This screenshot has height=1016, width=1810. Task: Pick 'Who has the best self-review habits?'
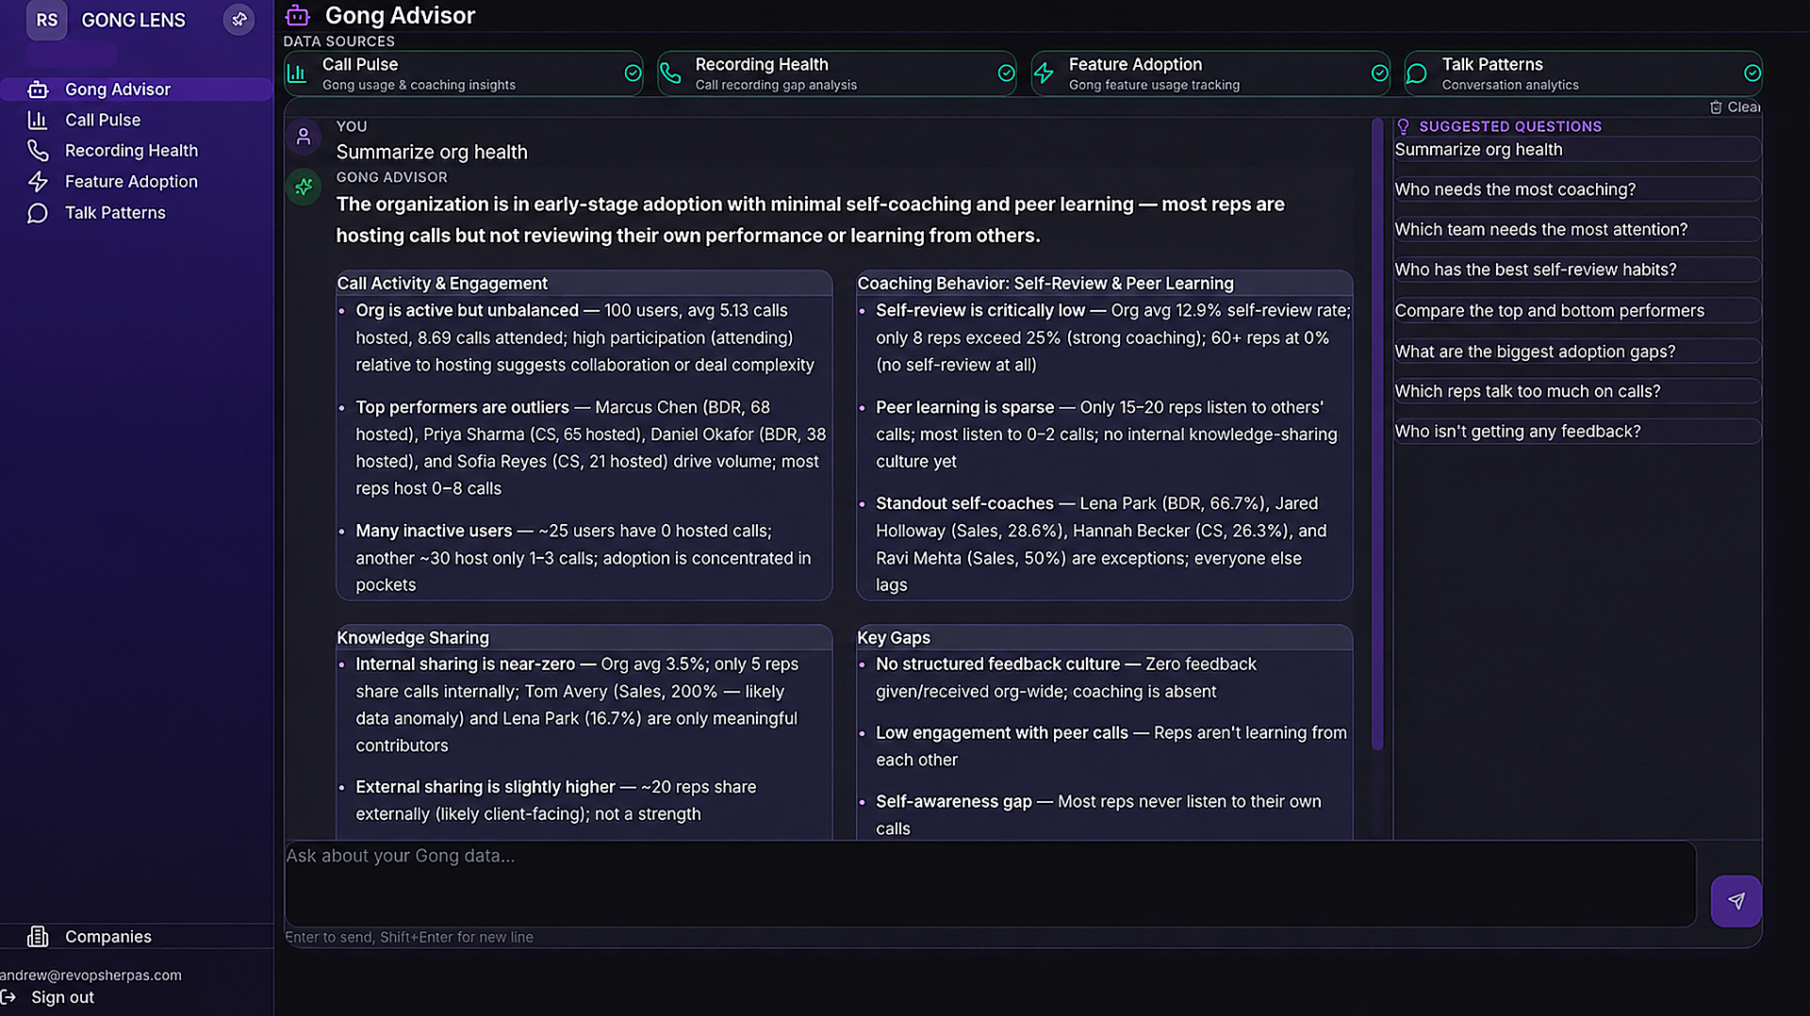1577,270
